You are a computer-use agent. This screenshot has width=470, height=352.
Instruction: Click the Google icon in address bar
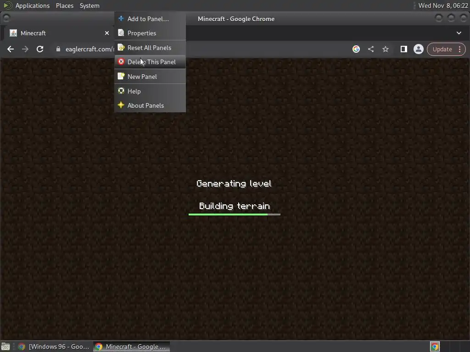click(356, 49)
